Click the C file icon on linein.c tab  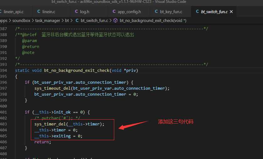tap(39, 11)
